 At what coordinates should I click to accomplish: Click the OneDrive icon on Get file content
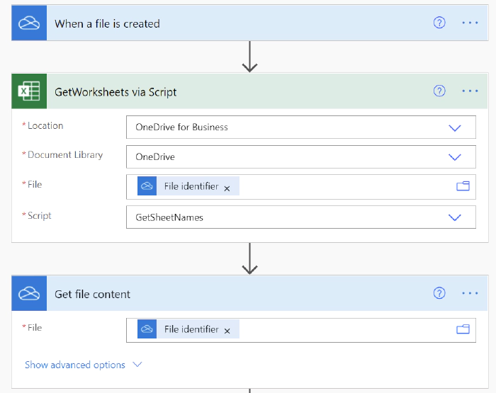point(29,294)
